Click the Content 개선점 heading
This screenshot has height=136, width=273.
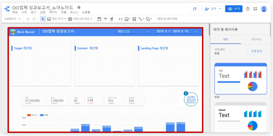(87, 48)
